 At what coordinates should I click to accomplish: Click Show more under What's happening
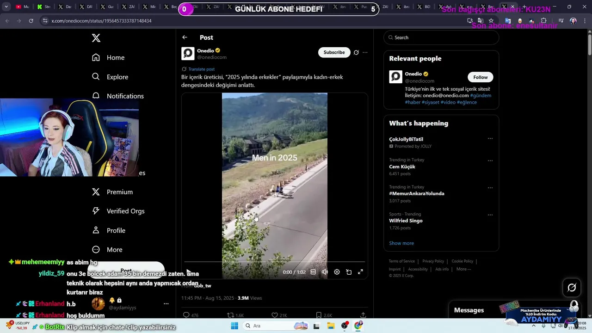(401, 243)
